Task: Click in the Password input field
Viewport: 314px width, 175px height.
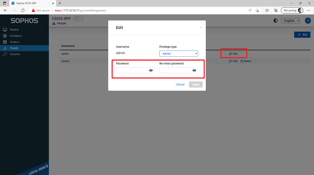Action: click(x=132, y=70)
